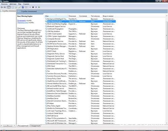The width and height of the screenshot is (168, 131).
Task: Sort by the Состояние column header
Action: coord(84,16)
